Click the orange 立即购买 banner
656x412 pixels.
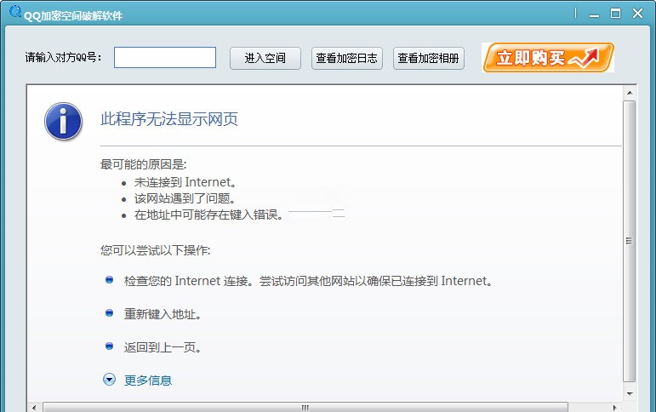(x=547, y=58)
